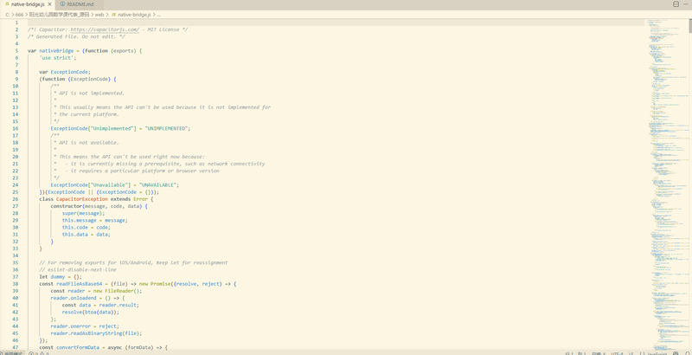Viewport: 692px width, 355px height.
Task: Open the 阳光幼儿园数学课代表_源码 breadcrumb
Action: (59, 15)
